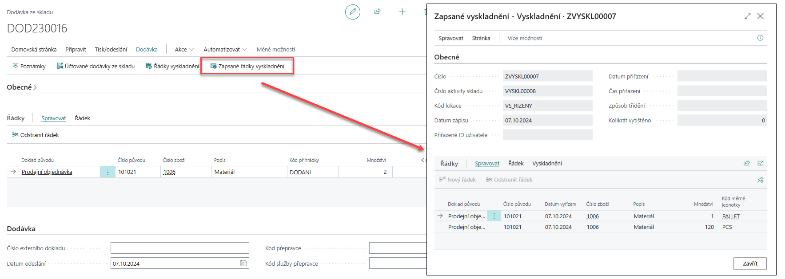
Task: Expand the dialog with the arrows icon
Action: click(747, 16)
